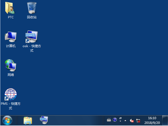Show hidden tray icons arrow
168x126 pixels.
[125, 121]
